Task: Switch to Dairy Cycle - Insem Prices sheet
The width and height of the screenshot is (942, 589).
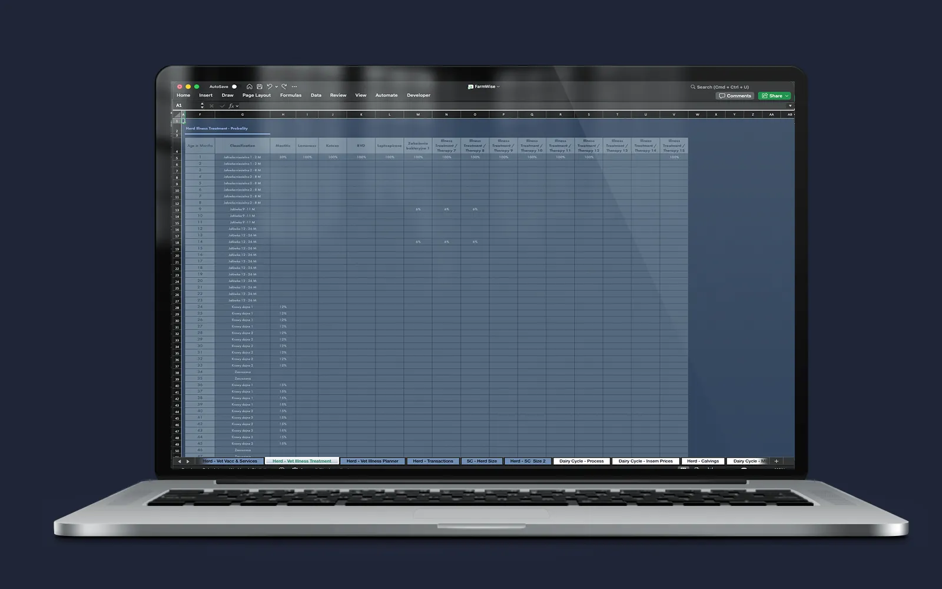Action: pos(645,461)
